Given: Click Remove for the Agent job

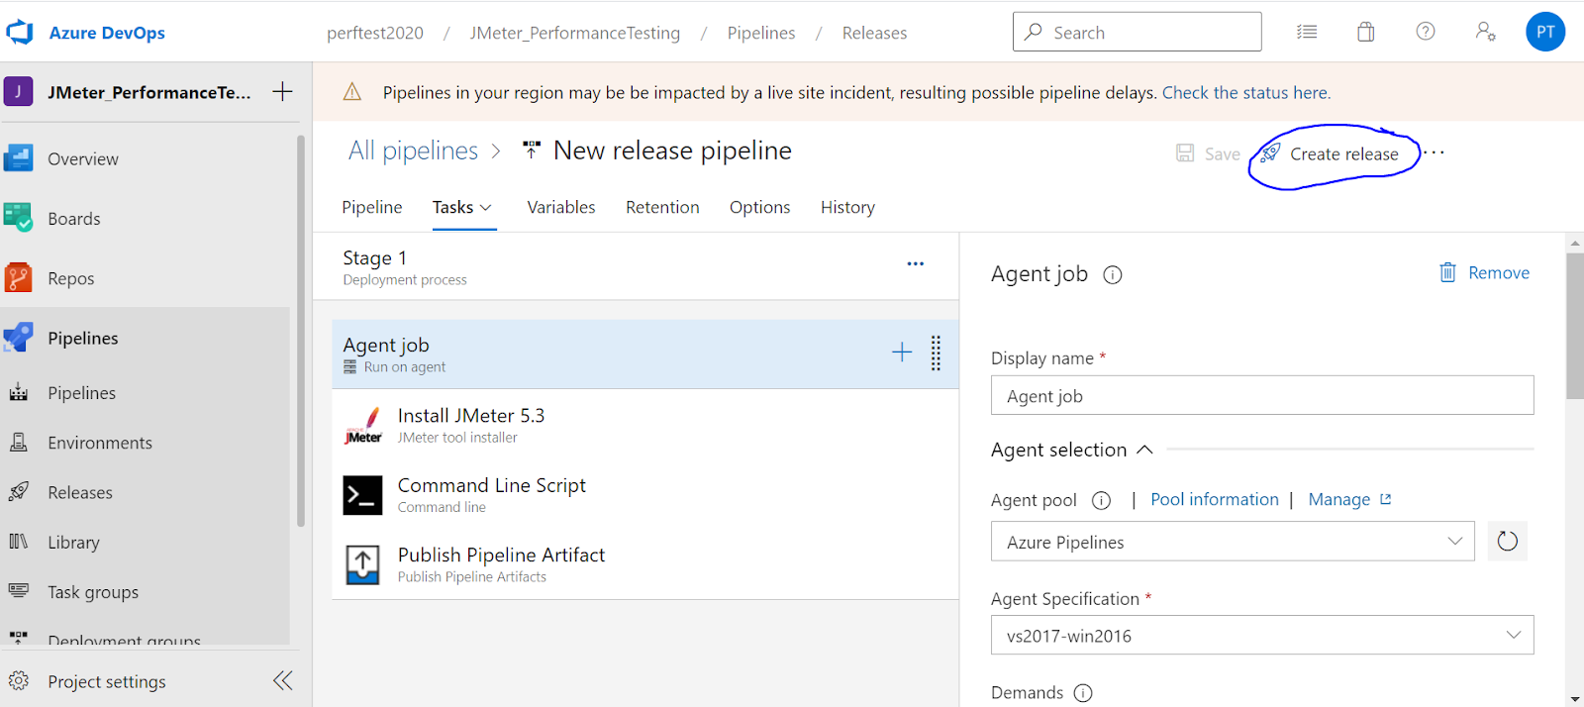Looking at the screenshot, I should click(x=1484, y=272).
